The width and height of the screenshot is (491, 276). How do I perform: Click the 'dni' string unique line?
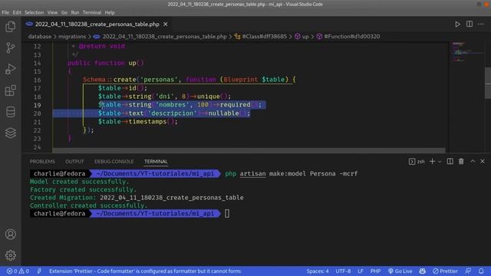[x=164, y=97]
